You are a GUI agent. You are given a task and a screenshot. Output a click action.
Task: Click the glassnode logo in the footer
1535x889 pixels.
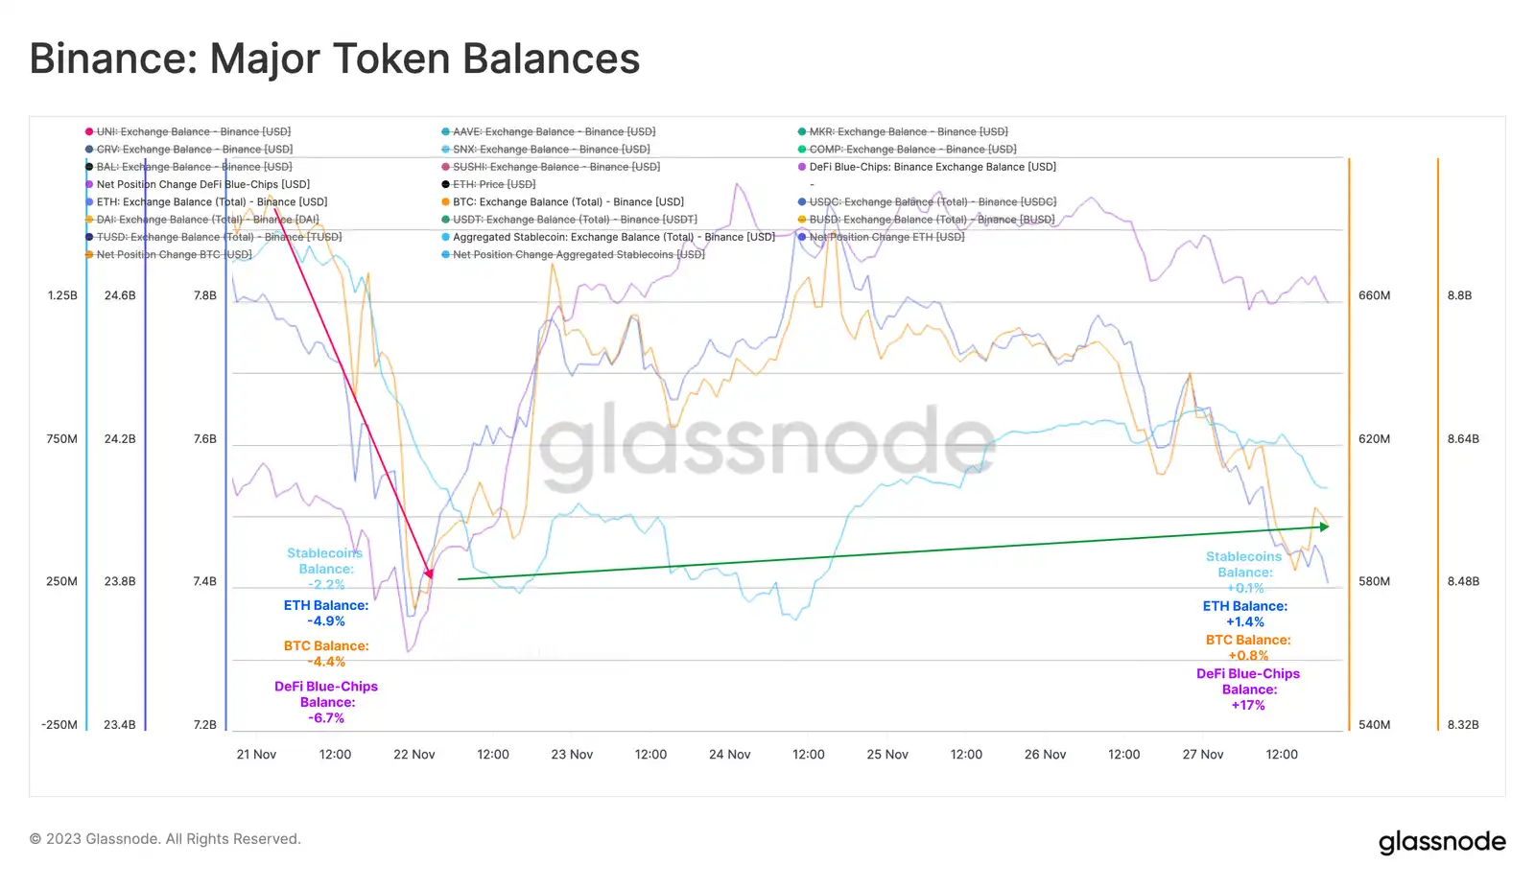click(x=1442, y=842)
